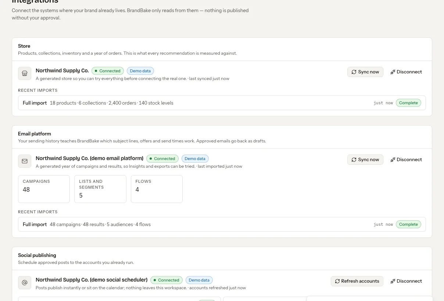Click the Northwind Supply Co. store icon
The image size is (444, 301).
click(25, 73)
